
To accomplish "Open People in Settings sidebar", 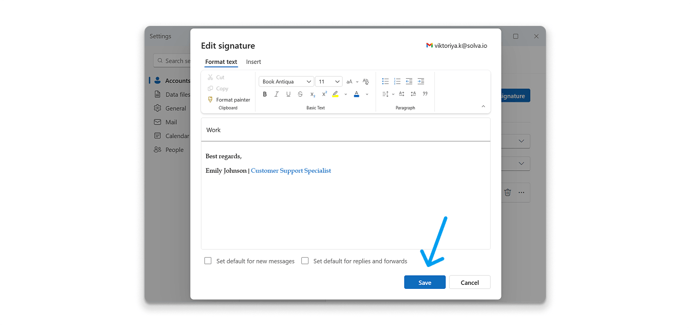I will [x=169, y=150].
